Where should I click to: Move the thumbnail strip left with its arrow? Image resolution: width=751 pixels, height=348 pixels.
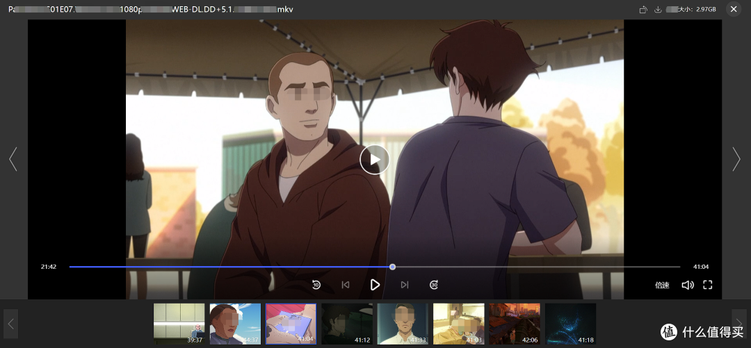tap(11, 324)
